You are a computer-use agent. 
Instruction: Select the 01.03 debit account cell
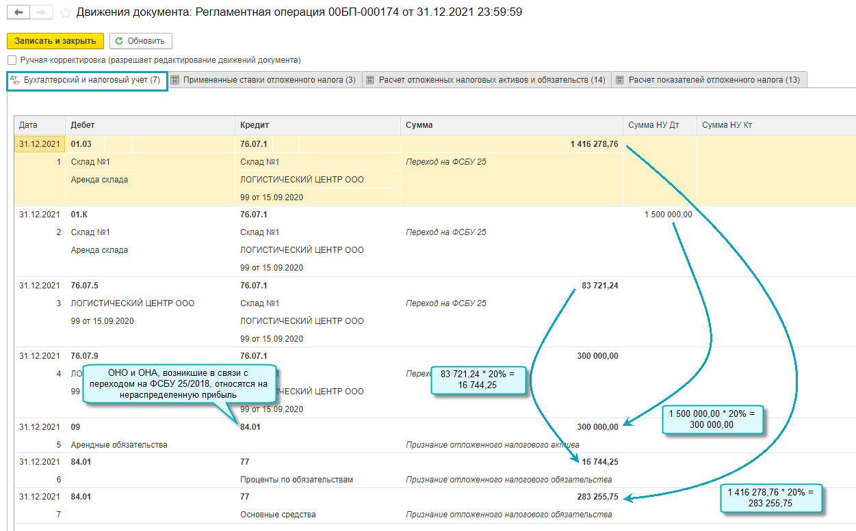click(81, 144)
